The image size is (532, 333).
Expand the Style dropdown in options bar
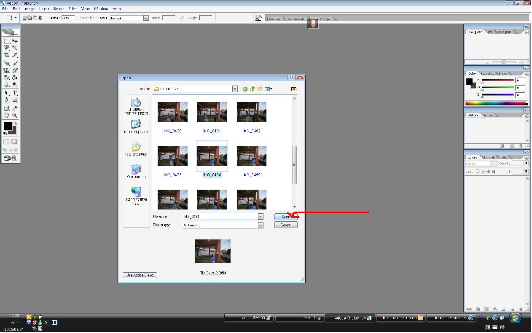146,18
